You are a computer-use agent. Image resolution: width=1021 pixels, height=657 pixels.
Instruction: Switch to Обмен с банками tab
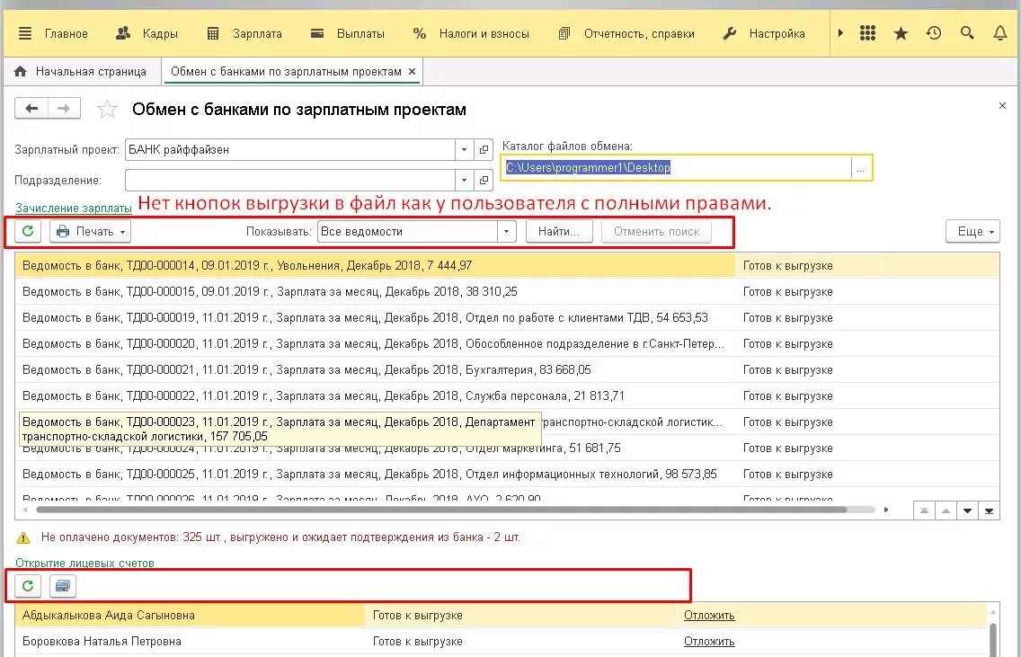[286, 72]
